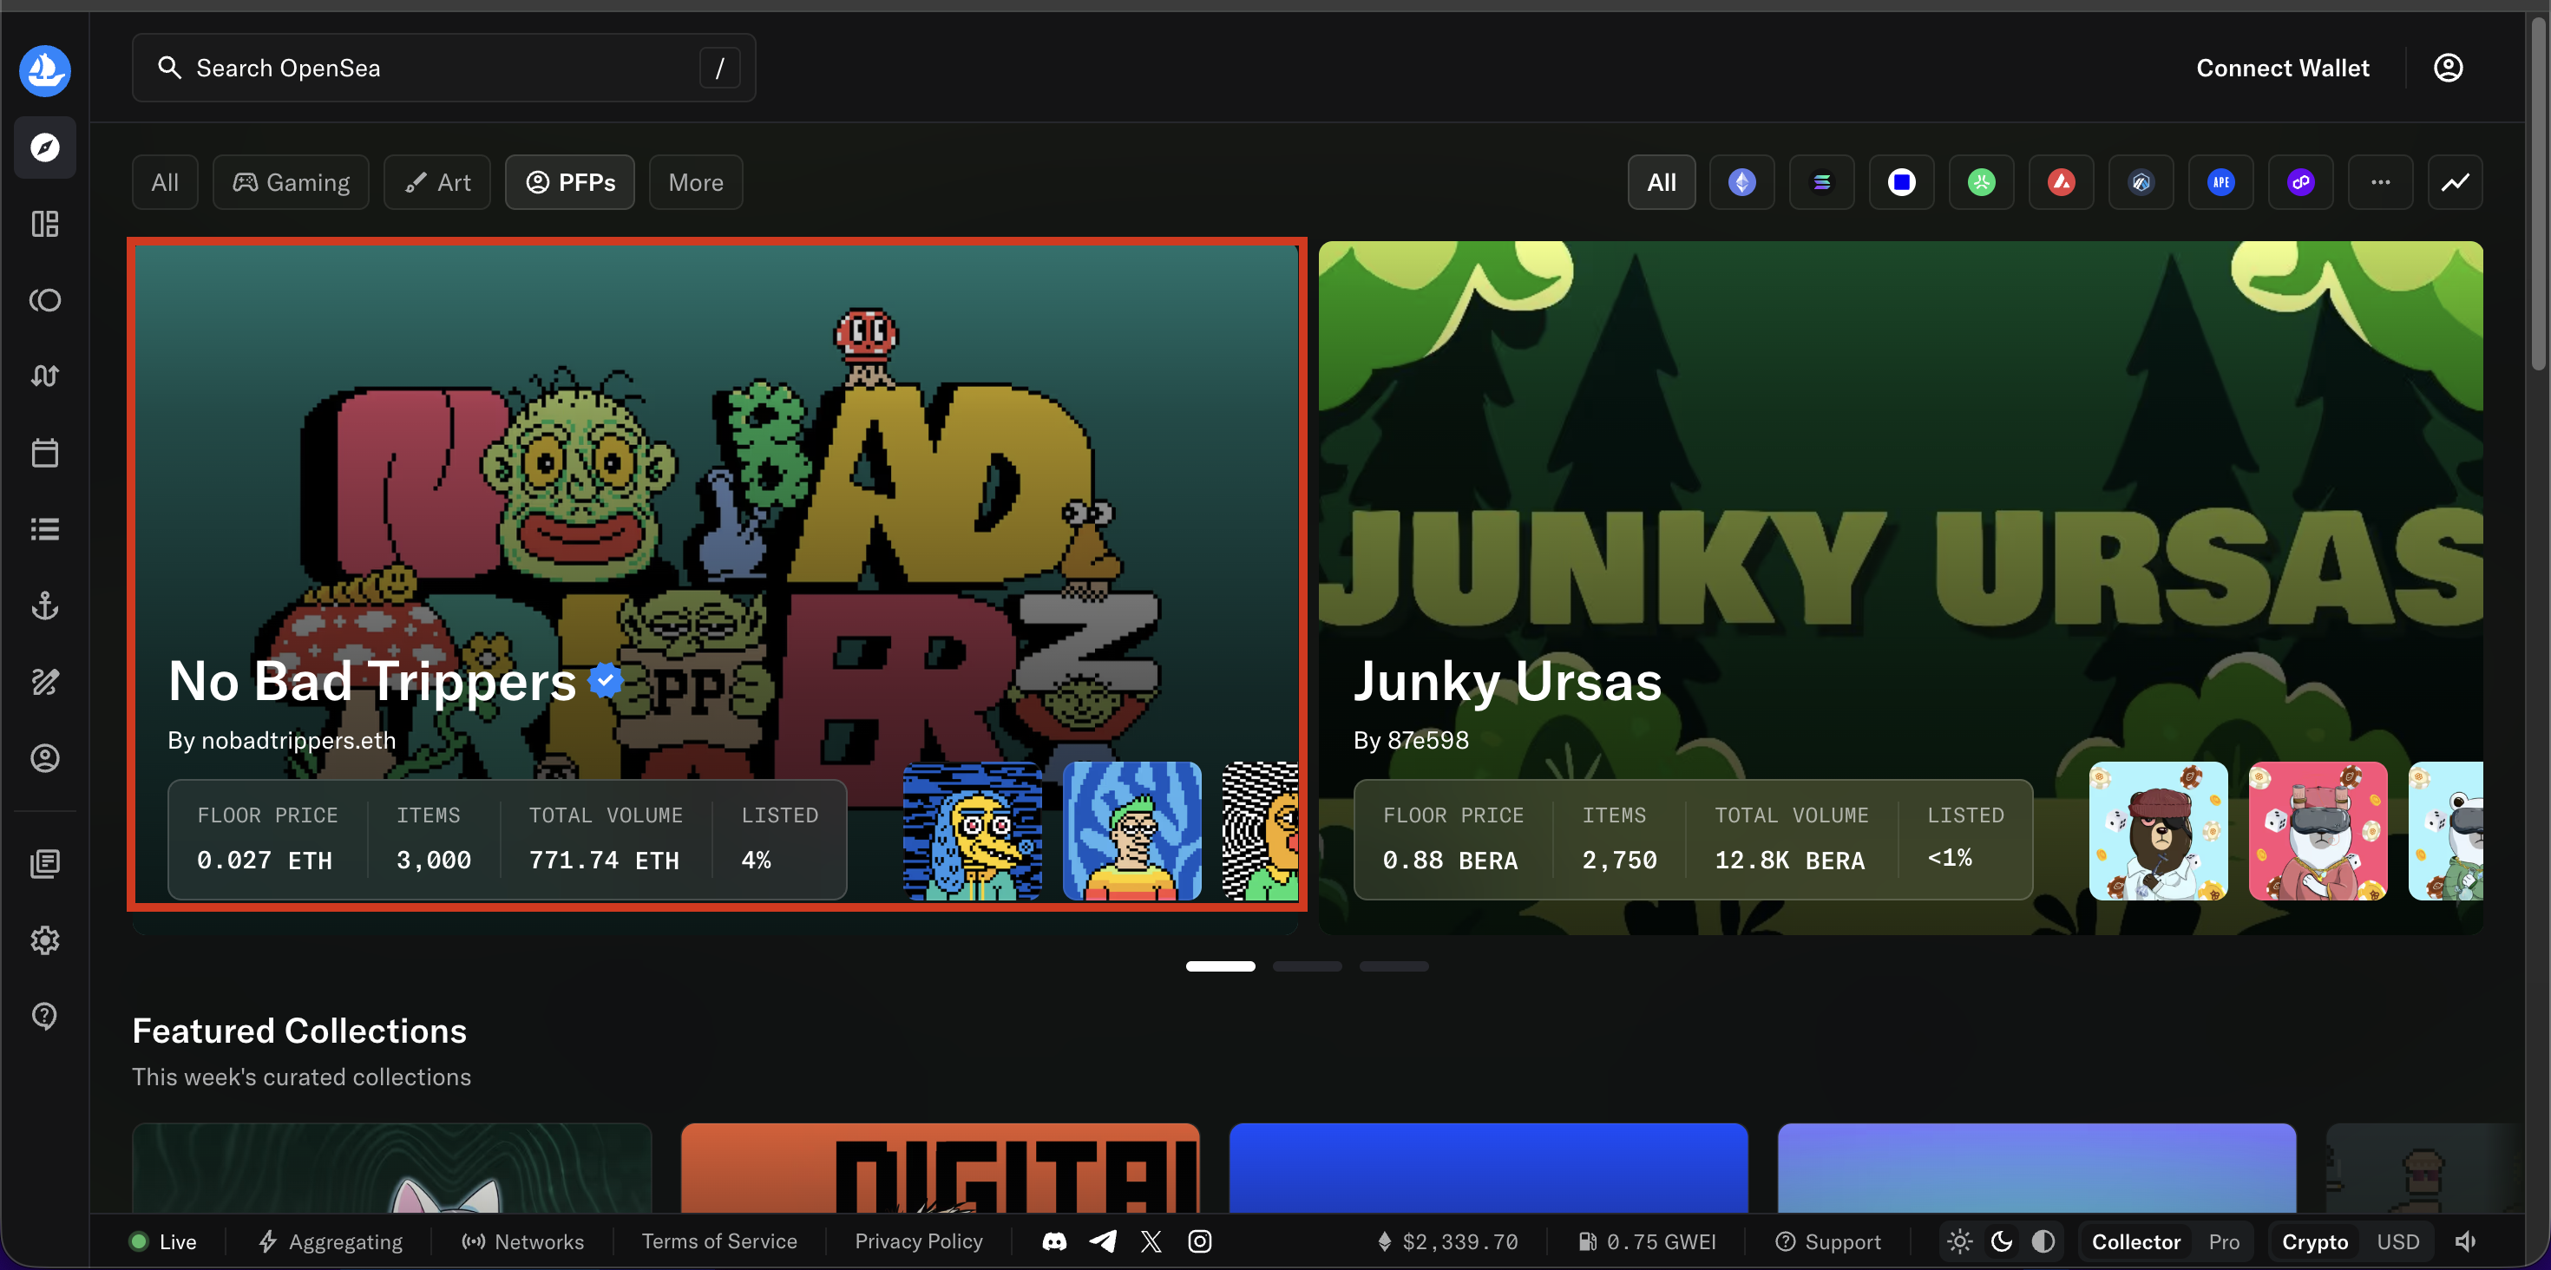
Task: Open the Instagram link in the footer
Action: (x=1199, y=1241)
